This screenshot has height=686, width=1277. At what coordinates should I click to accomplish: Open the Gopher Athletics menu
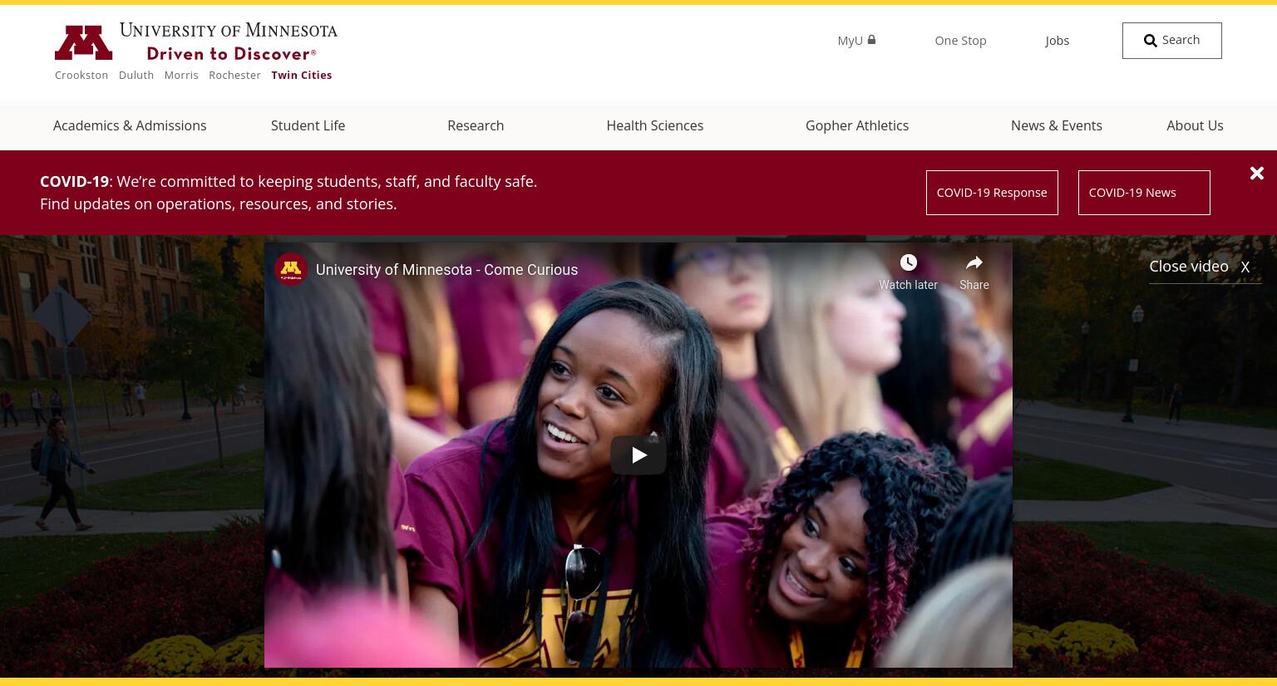857,125
